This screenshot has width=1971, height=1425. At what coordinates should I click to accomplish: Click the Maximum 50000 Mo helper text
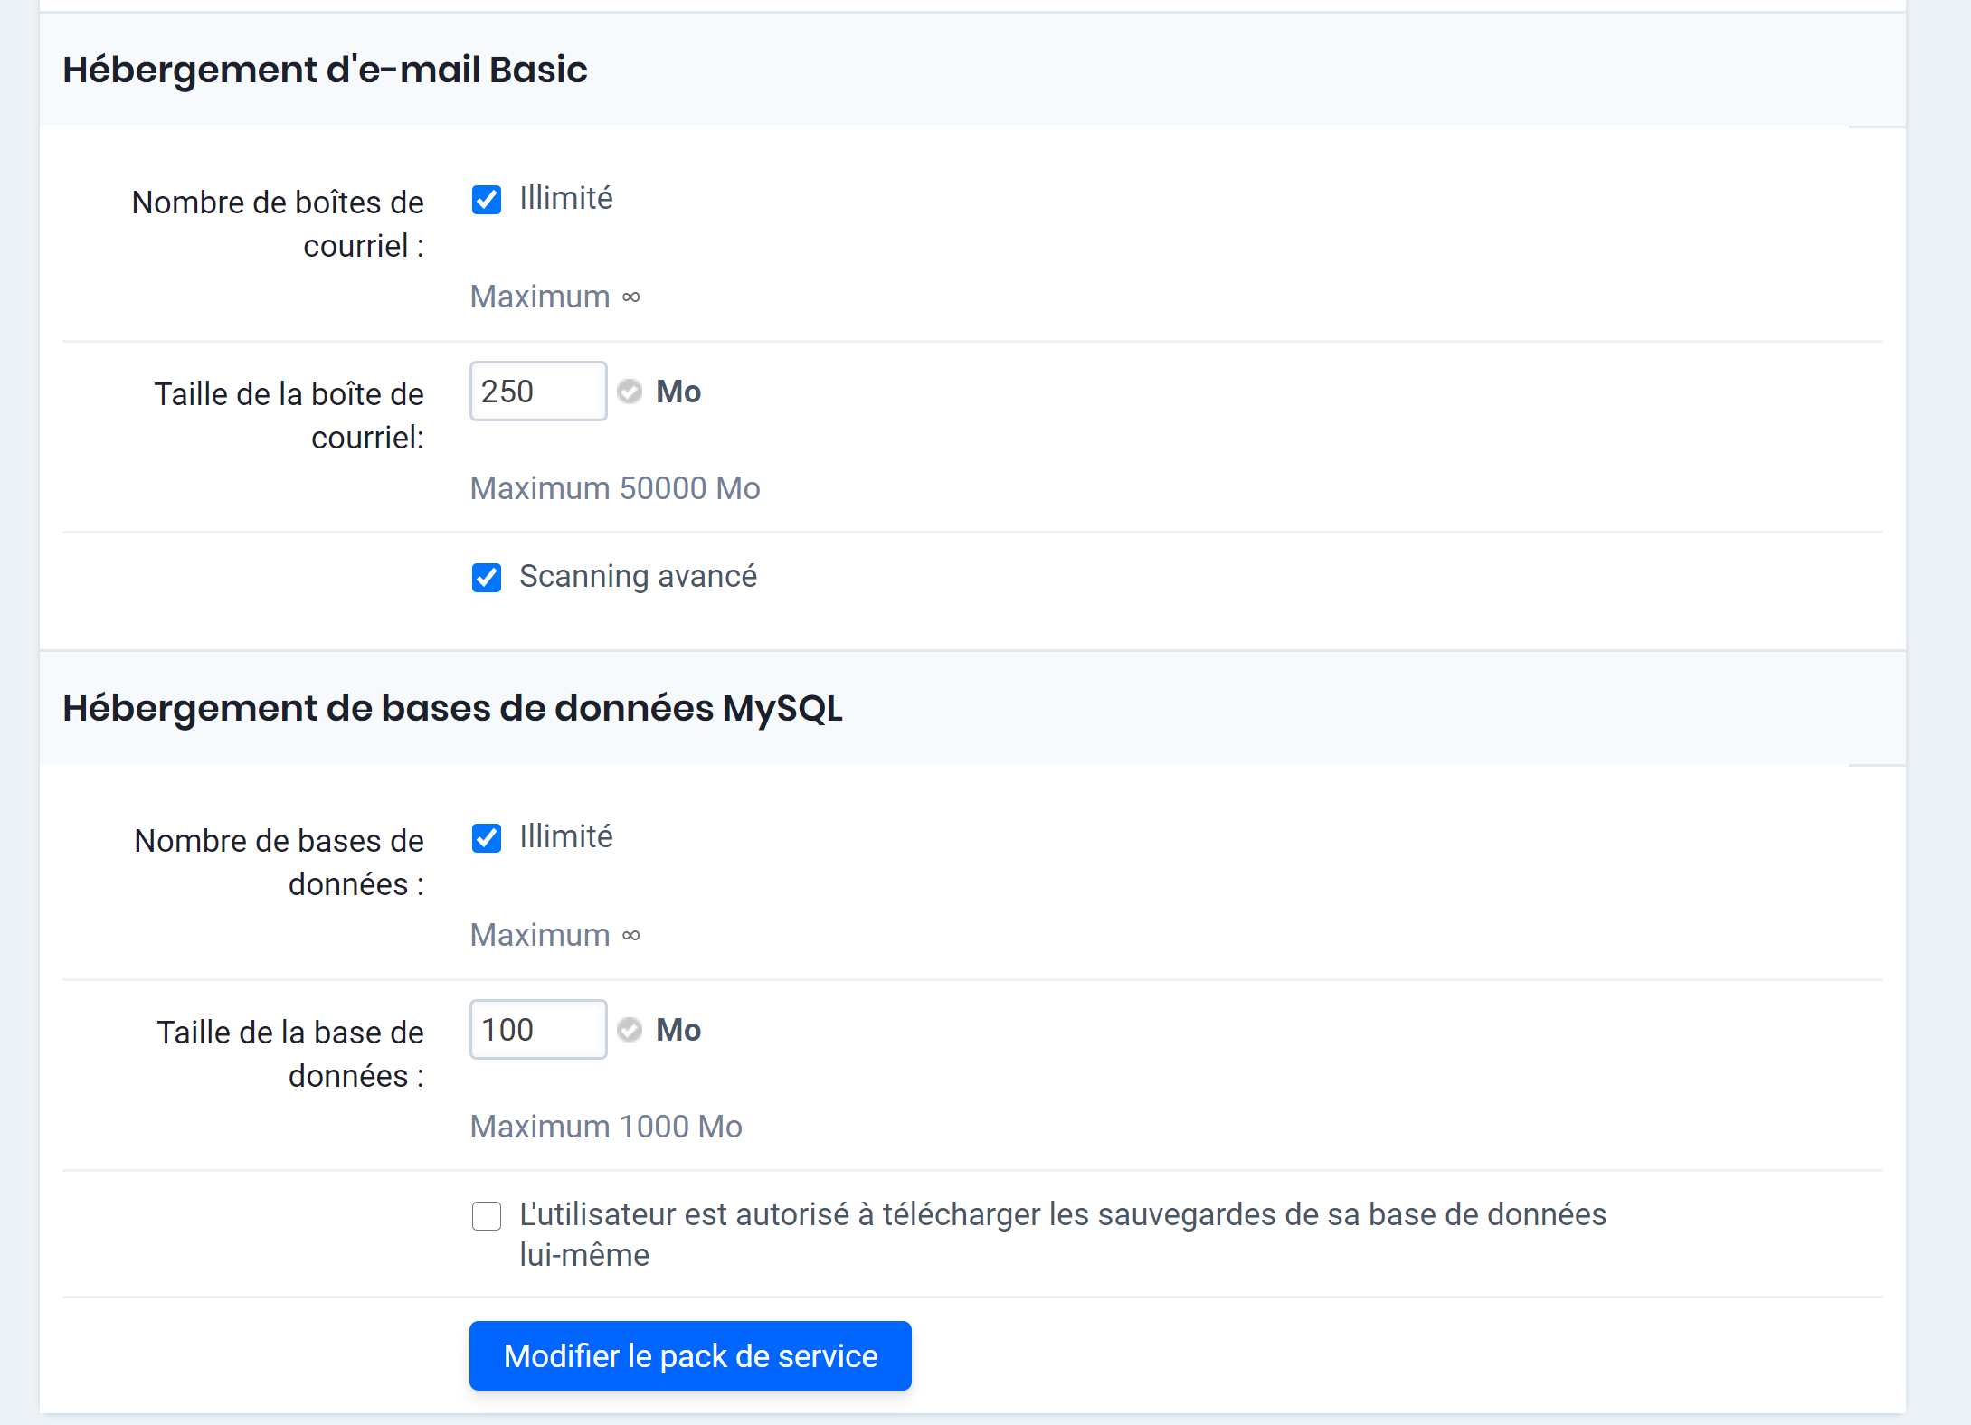pyautogui.click(x=614, y=487)
